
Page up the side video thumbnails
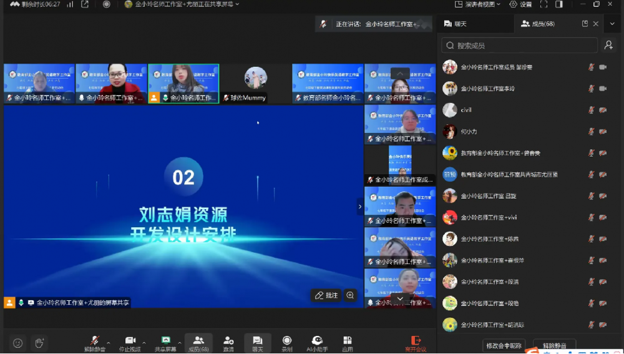pyautogui.click(x=400, y=73)
